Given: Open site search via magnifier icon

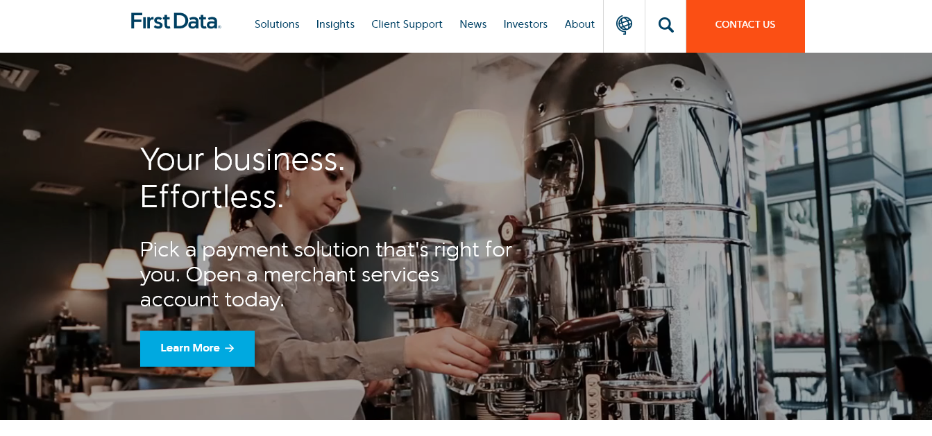Looking at the screenshot, I should coord(666,25).
